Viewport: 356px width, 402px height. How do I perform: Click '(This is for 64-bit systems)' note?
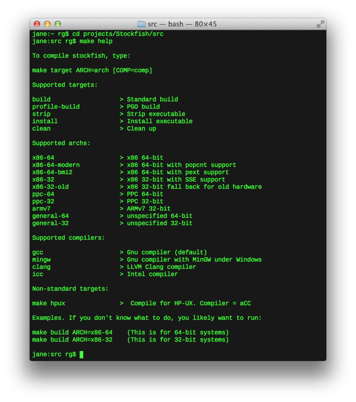(x=178, y=333)
